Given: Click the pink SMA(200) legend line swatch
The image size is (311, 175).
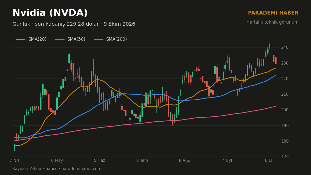Looking at the screenshot, I should point(98,39).
